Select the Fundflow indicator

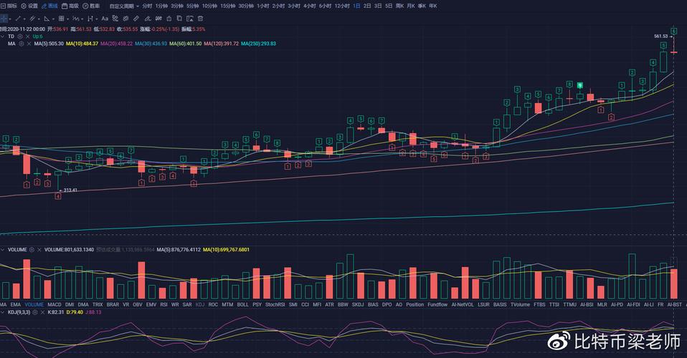[437, 304]
